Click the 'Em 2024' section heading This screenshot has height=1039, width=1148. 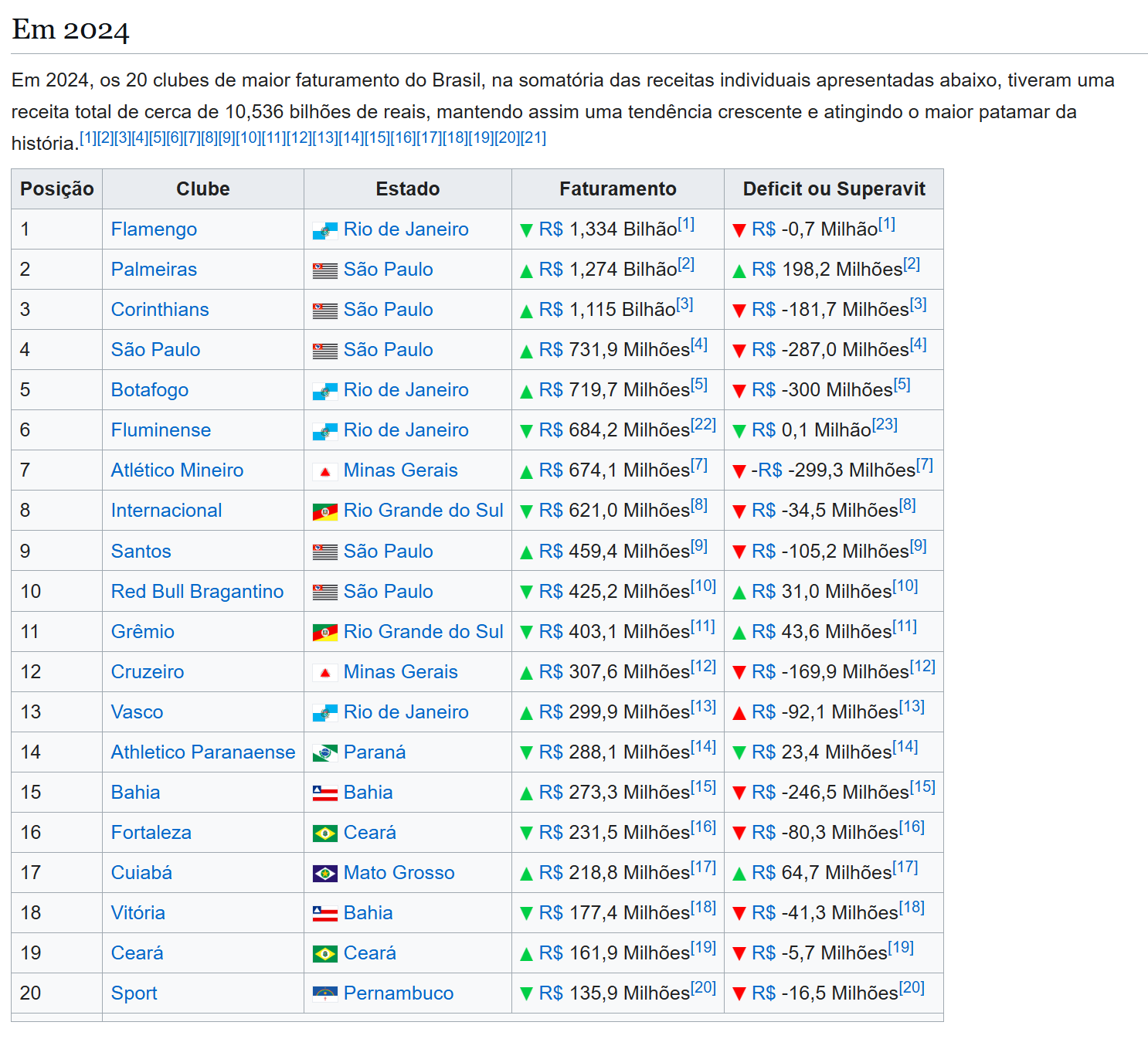[70, 29]
